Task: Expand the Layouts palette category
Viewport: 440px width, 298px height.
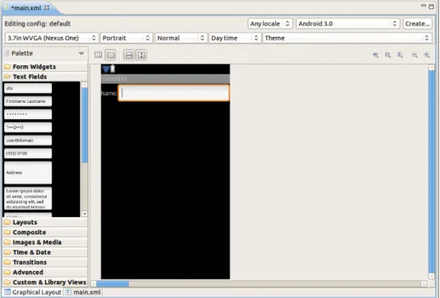Action: (x=45, y=222)
